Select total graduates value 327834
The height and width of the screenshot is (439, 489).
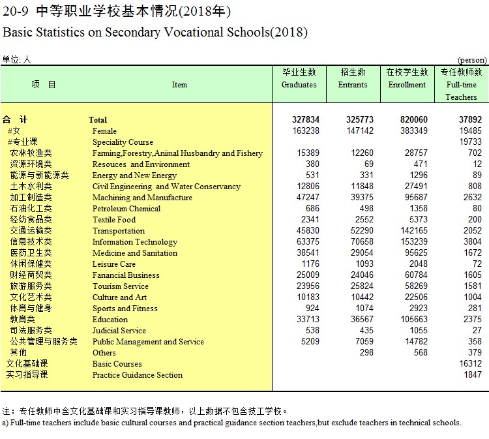click(x=306, y=119)
